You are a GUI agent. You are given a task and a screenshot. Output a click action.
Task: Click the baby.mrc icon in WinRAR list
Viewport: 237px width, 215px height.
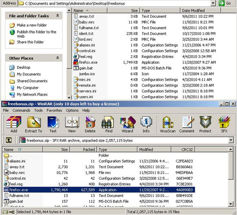click(x=6, y=172)
